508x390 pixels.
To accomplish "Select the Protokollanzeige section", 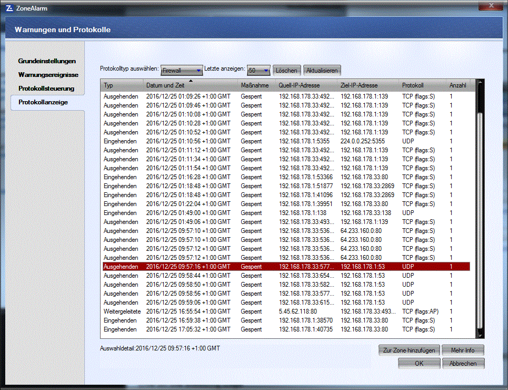I will [43, 102].
